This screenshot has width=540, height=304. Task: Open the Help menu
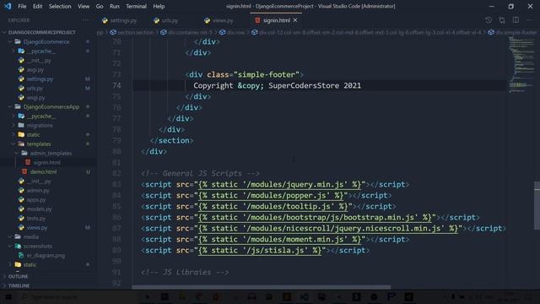[x=159, y=6]
